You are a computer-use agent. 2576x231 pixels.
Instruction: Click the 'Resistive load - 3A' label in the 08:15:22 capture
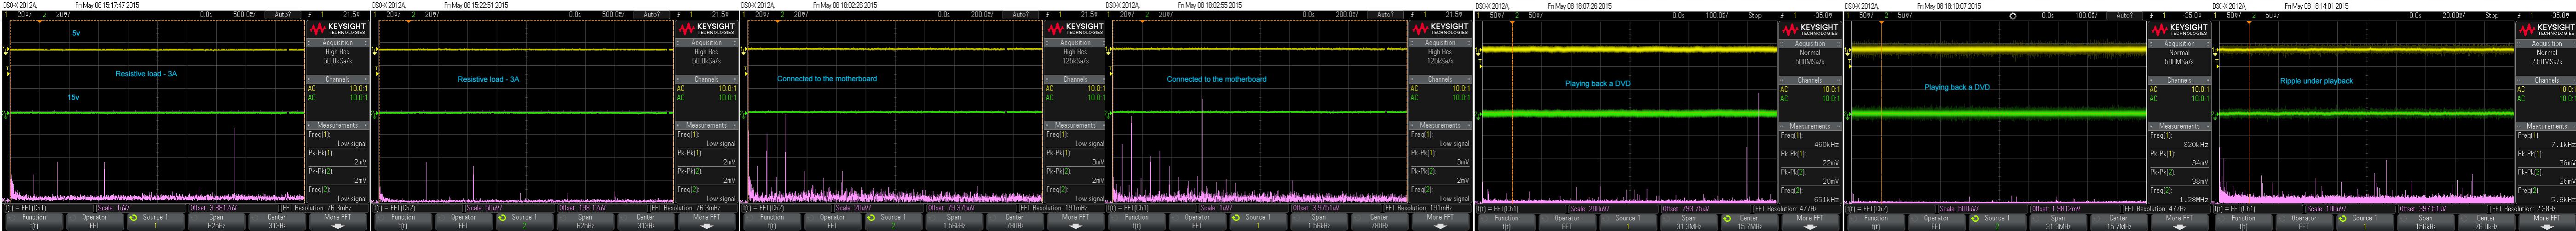[x=488, y=79]
